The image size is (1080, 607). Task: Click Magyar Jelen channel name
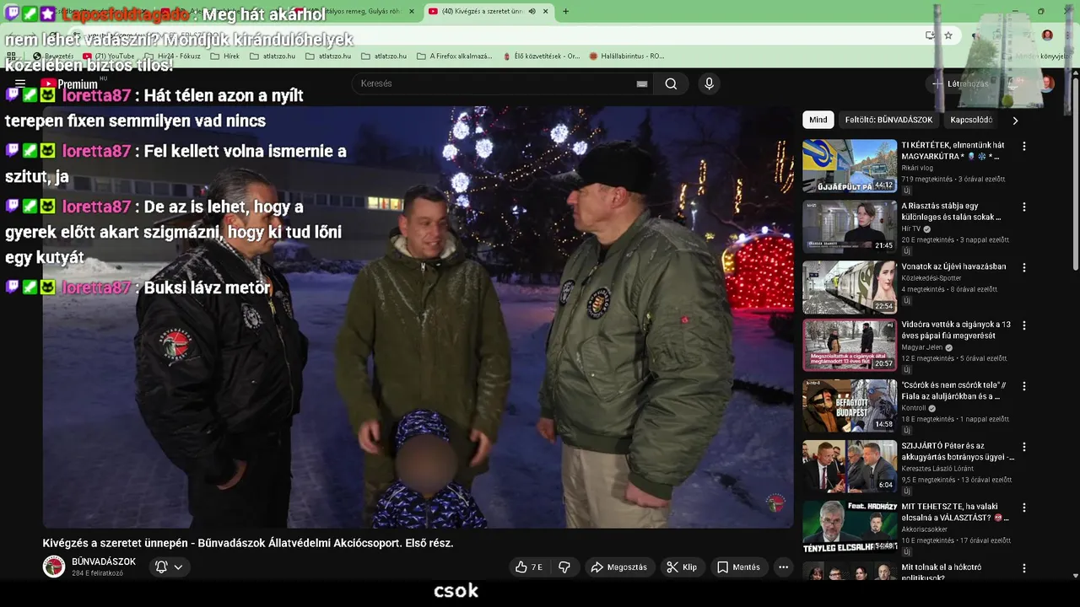click(x=922, y=347)
